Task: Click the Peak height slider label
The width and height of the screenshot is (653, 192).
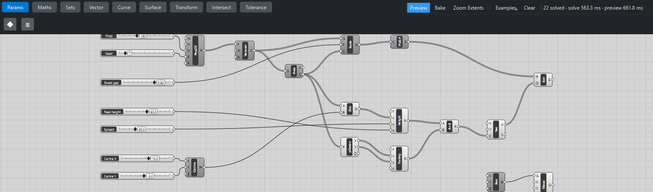Action: coord(113,112)
